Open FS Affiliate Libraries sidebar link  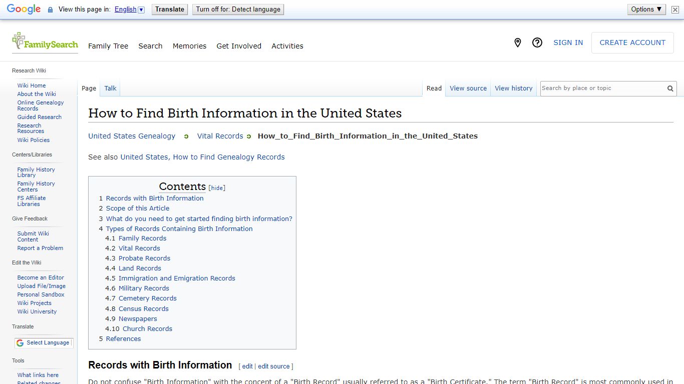[x=32, y=201]
